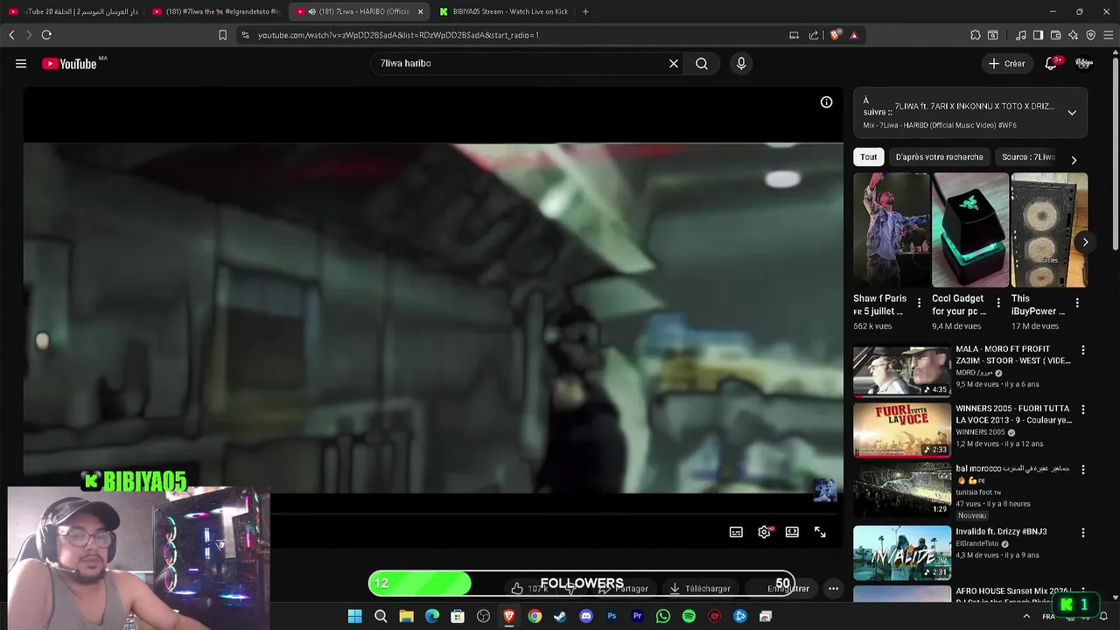The image size is (1120, 630).
Task: Open the Shaw f Paris short thumbnail
Action: point(892,230)
